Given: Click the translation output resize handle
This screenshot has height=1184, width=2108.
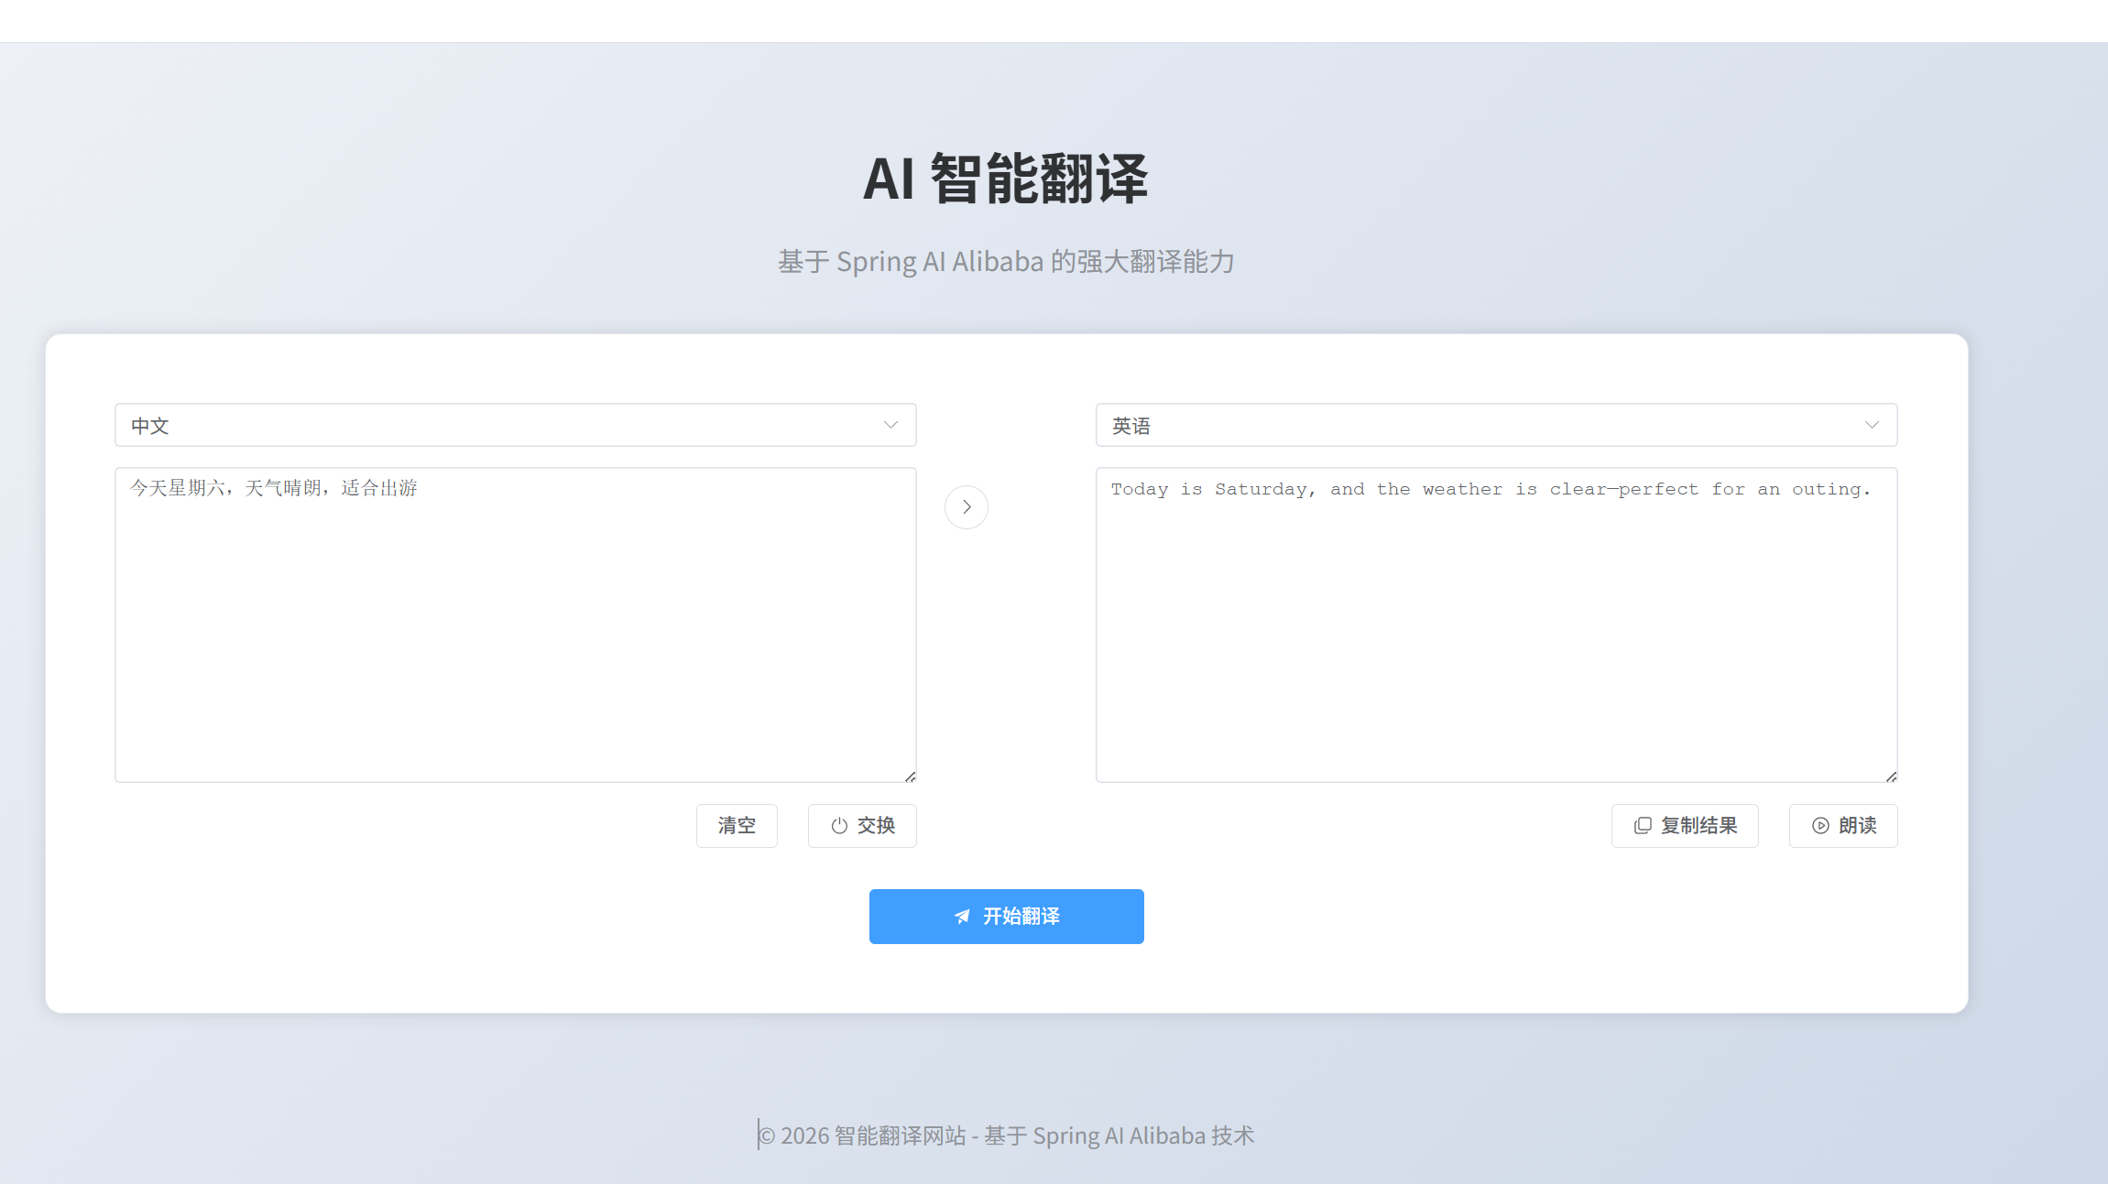Looking at the screenshot, I should tap(1891, 777).
